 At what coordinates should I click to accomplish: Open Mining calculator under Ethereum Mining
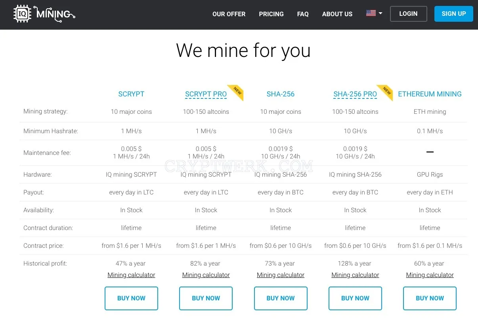pyautogui.click(x=430, y=275)
